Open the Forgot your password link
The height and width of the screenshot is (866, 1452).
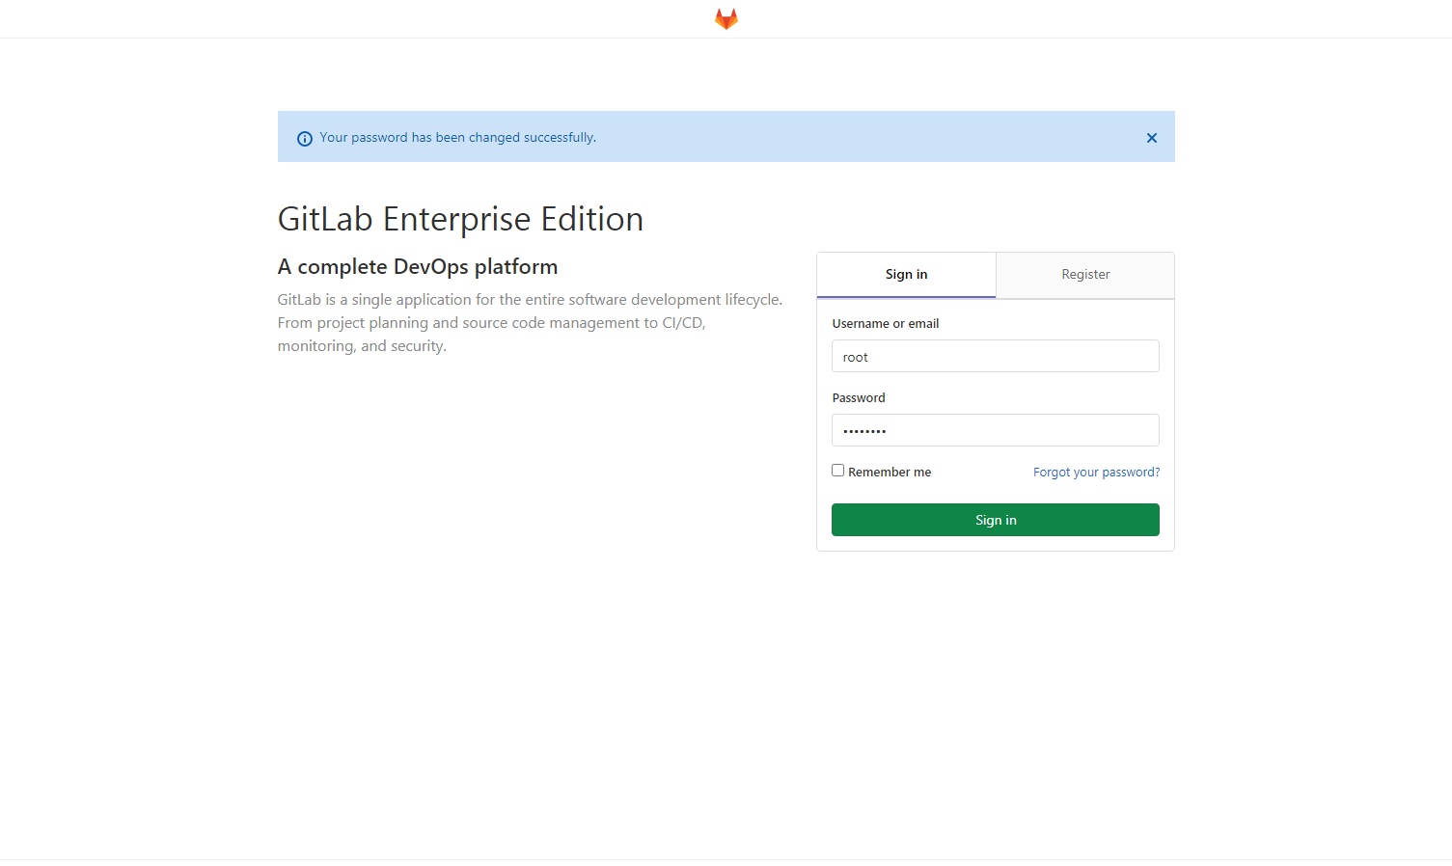1096,473
